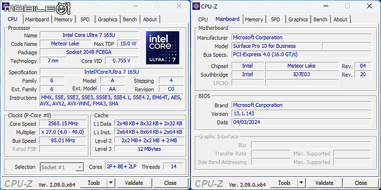The height and width of the screenshot is (190, 381).
Task: Click Close button in left window
Action: tap(170, 183)
